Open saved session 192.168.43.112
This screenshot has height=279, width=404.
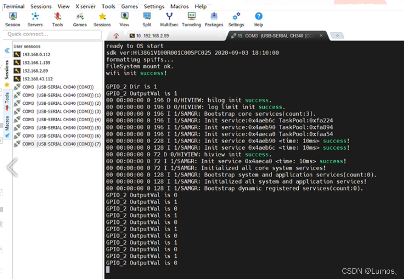[x=38, y=79]
